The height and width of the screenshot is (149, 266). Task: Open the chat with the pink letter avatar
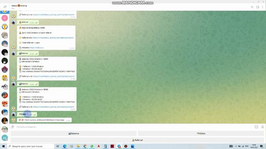[x=5, y=18]
